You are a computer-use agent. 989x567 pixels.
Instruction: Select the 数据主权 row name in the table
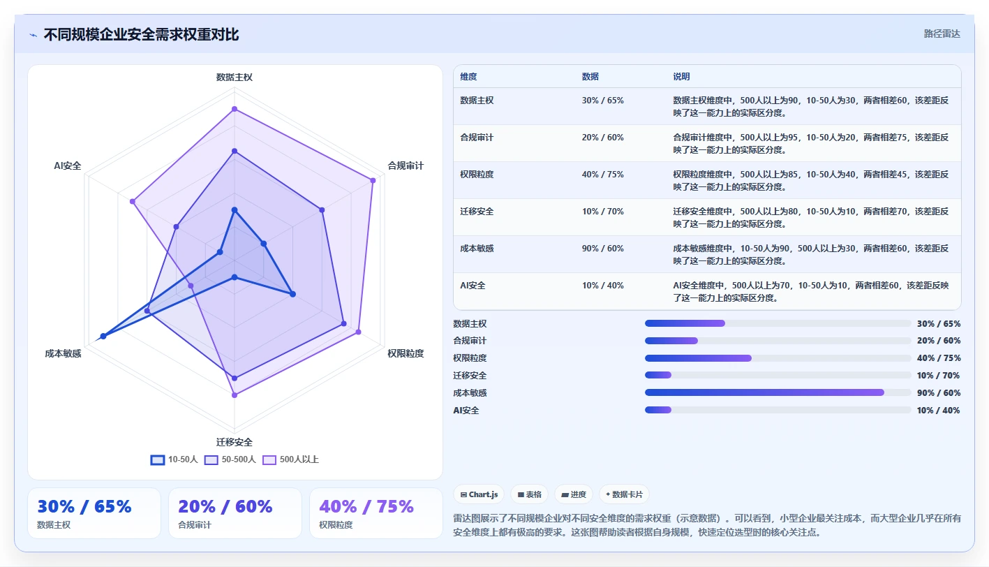[x=477, y=101]
